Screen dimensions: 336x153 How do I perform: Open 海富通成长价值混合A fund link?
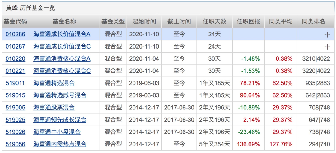click(62, 34)
